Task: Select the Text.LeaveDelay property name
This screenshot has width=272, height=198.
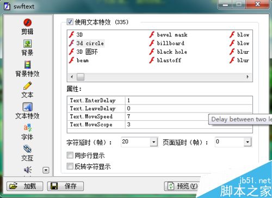Action: [x=92, y=108]
